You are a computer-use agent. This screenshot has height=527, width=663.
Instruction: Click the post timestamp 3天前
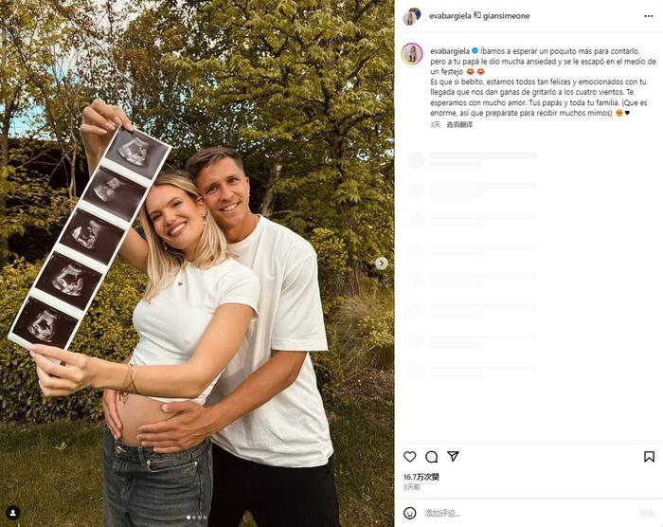click(411, 487)
